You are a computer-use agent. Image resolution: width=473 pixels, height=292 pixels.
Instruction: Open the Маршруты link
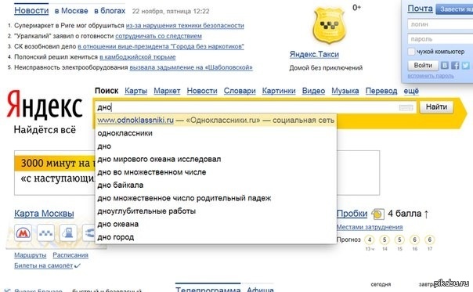pyautogui.click(x=31, y=255)
